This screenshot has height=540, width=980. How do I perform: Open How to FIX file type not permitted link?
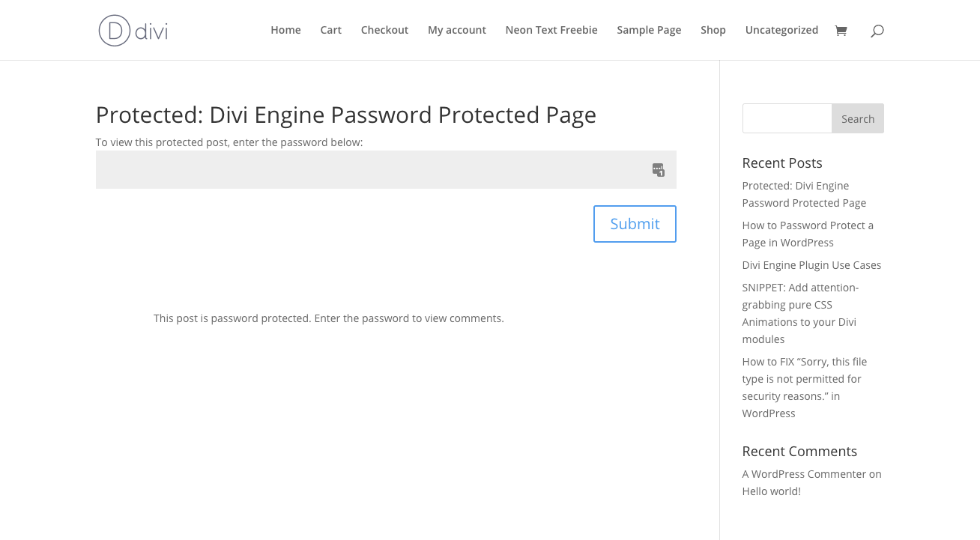point(804,387)
